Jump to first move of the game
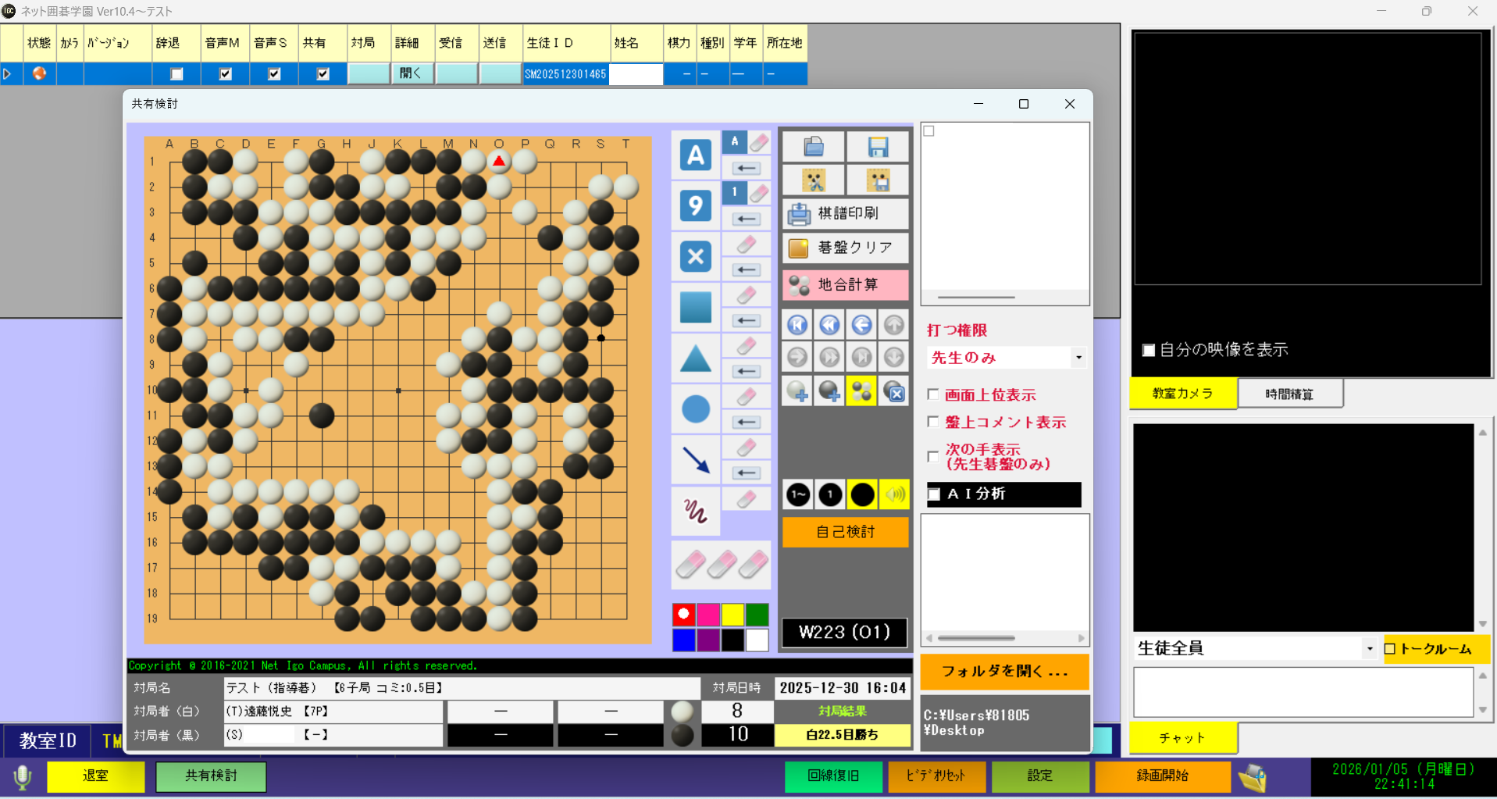The image size is (1497, 799). 797,324
